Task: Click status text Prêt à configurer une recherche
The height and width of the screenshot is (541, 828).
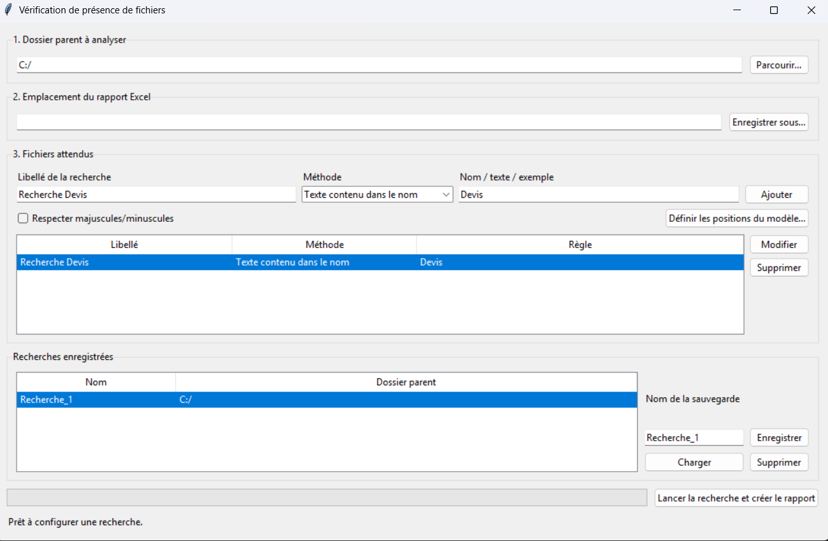Action: (76, 523)
